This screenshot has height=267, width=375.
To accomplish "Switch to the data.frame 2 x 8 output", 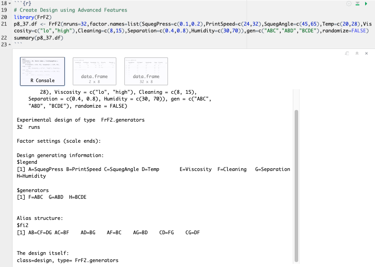I will pos(94,71).
